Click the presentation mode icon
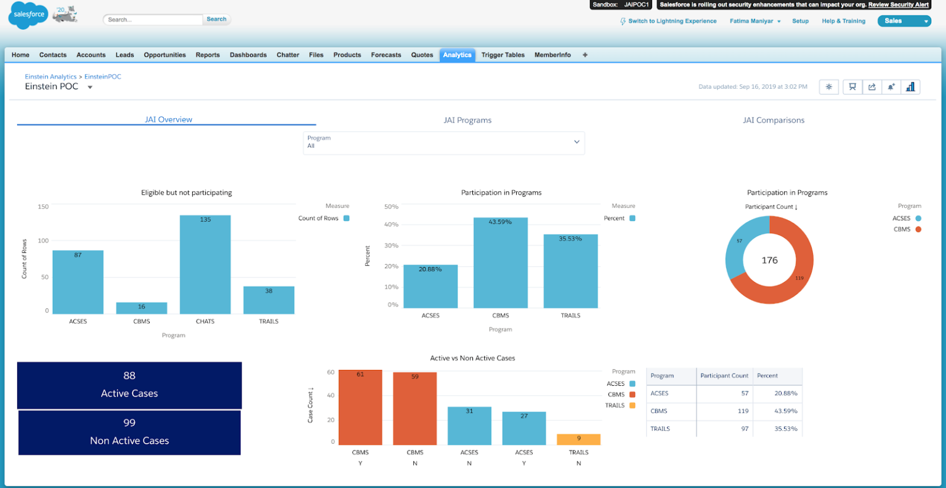Viewport: 946px width, 488px height. [x=852, y=87]
